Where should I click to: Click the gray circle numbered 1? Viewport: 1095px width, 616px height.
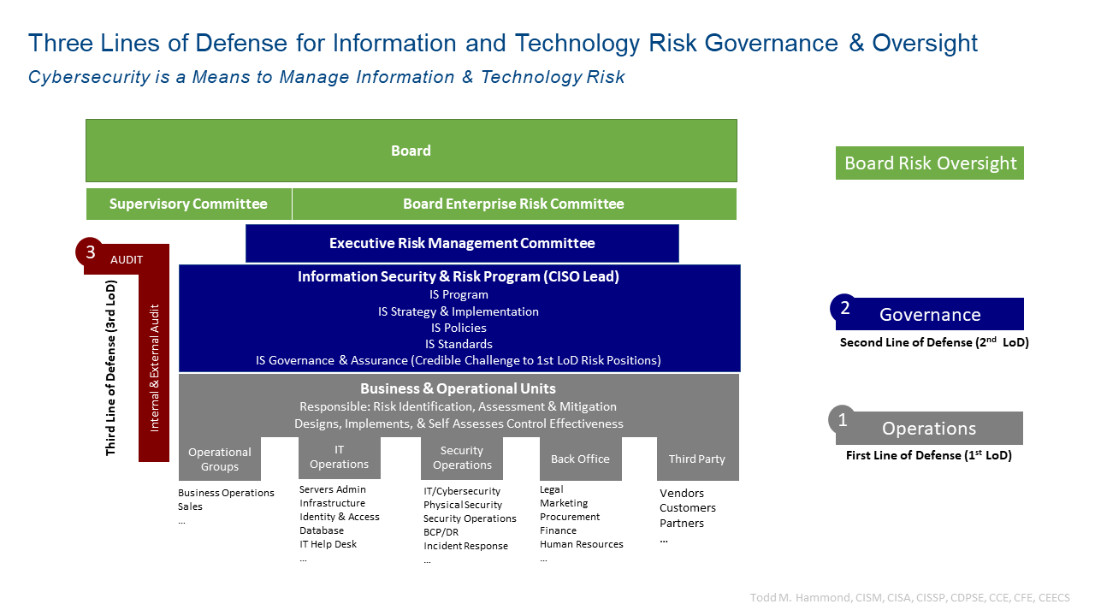(842, 419)
